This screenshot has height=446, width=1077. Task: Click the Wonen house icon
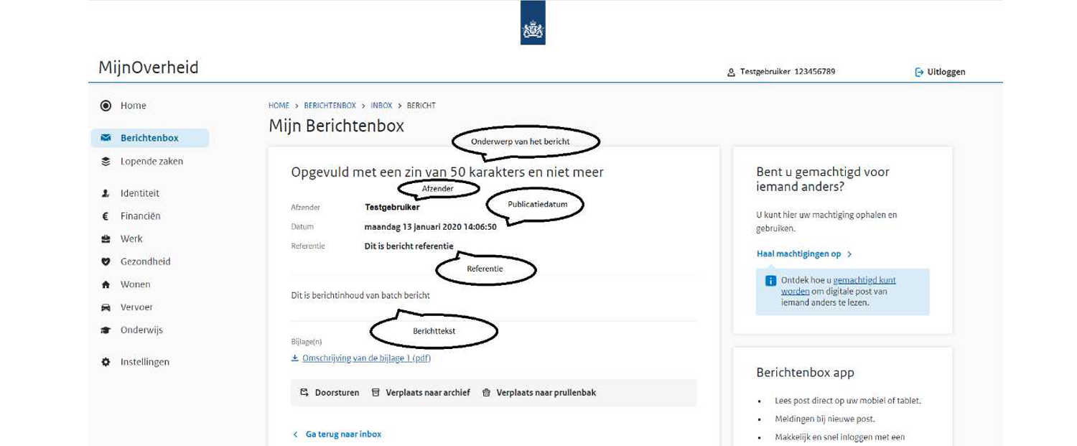pos(106,285)
